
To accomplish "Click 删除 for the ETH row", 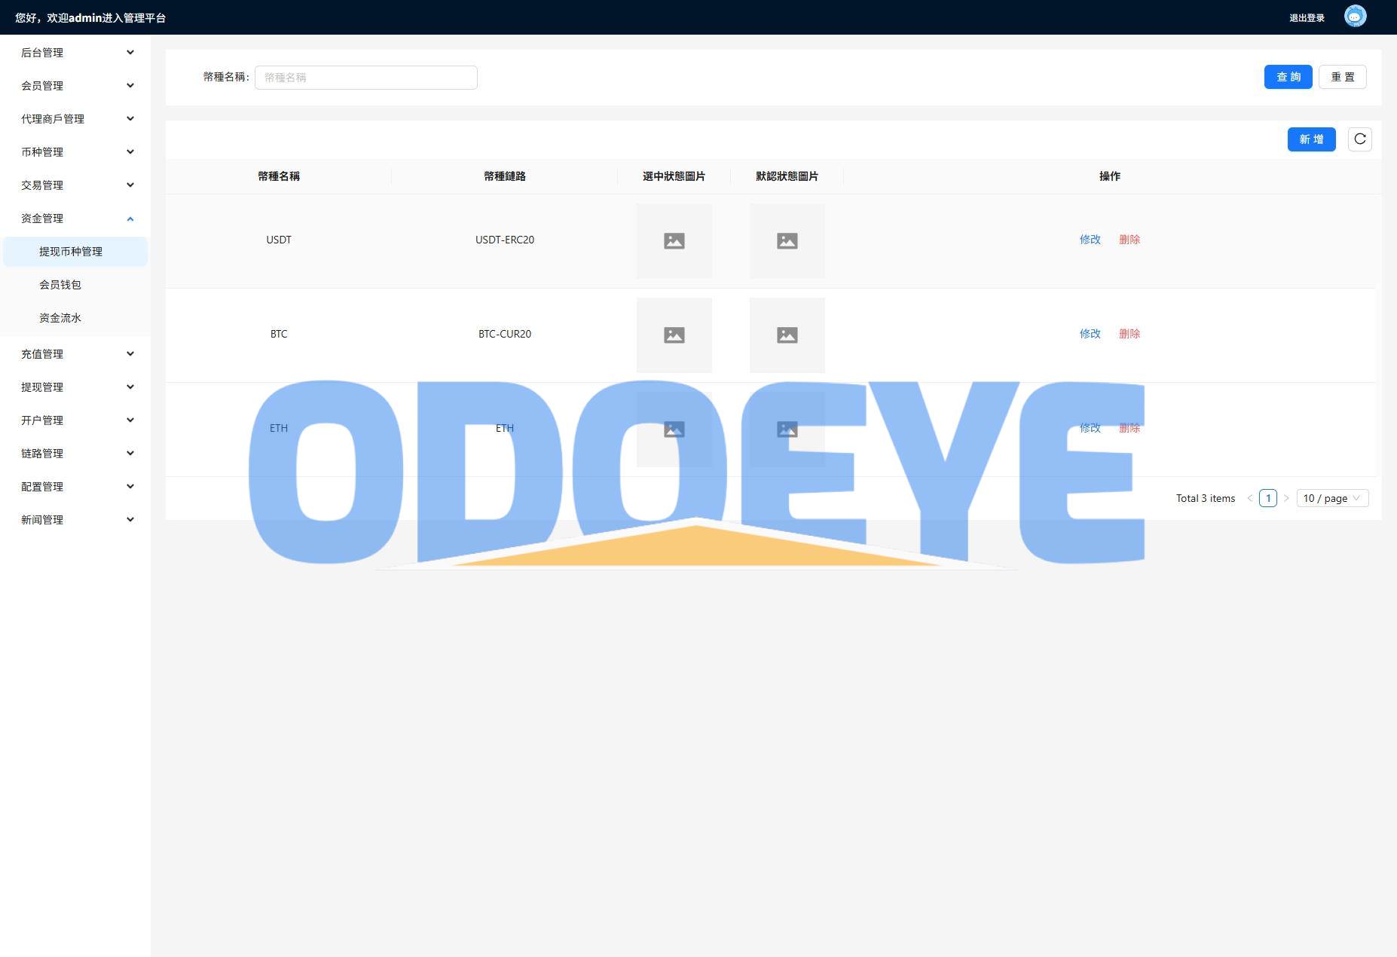I will [x=1129, y=428].
